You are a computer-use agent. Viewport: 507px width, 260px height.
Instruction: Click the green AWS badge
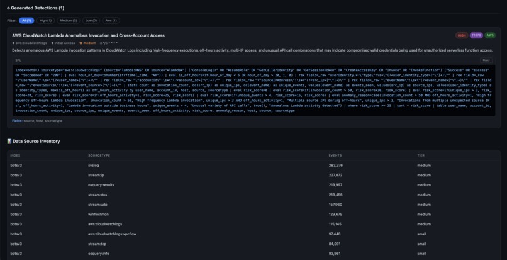490,35
